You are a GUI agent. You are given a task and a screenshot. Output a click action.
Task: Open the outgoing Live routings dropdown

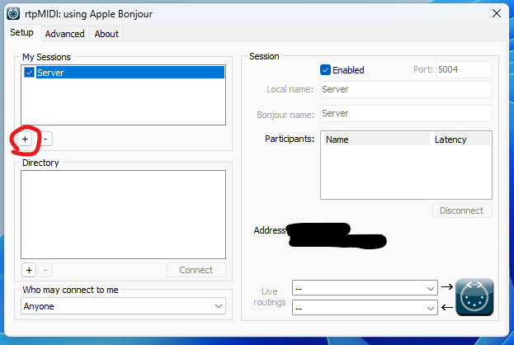click(365, 288)
